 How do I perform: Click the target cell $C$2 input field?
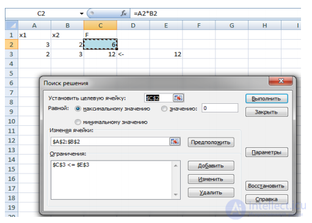[x=158, y=98]
